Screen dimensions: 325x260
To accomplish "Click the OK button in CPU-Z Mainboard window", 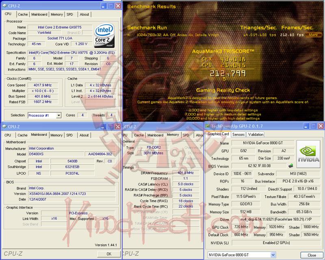I will [x=109, y=254].
